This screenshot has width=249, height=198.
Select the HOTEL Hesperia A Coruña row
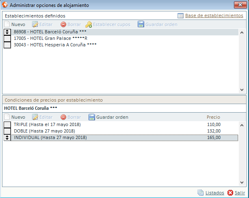55,45
